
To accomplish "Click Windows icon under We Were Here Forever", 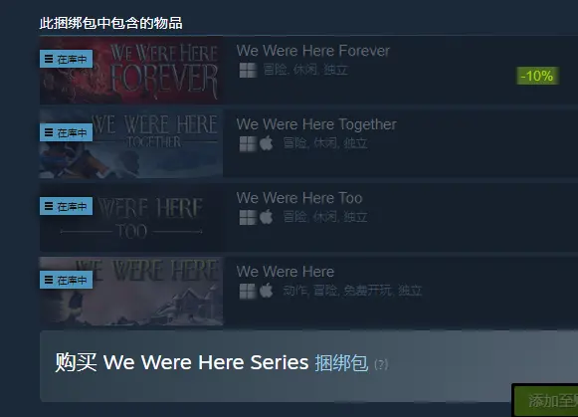I will [x=248, y=70].
